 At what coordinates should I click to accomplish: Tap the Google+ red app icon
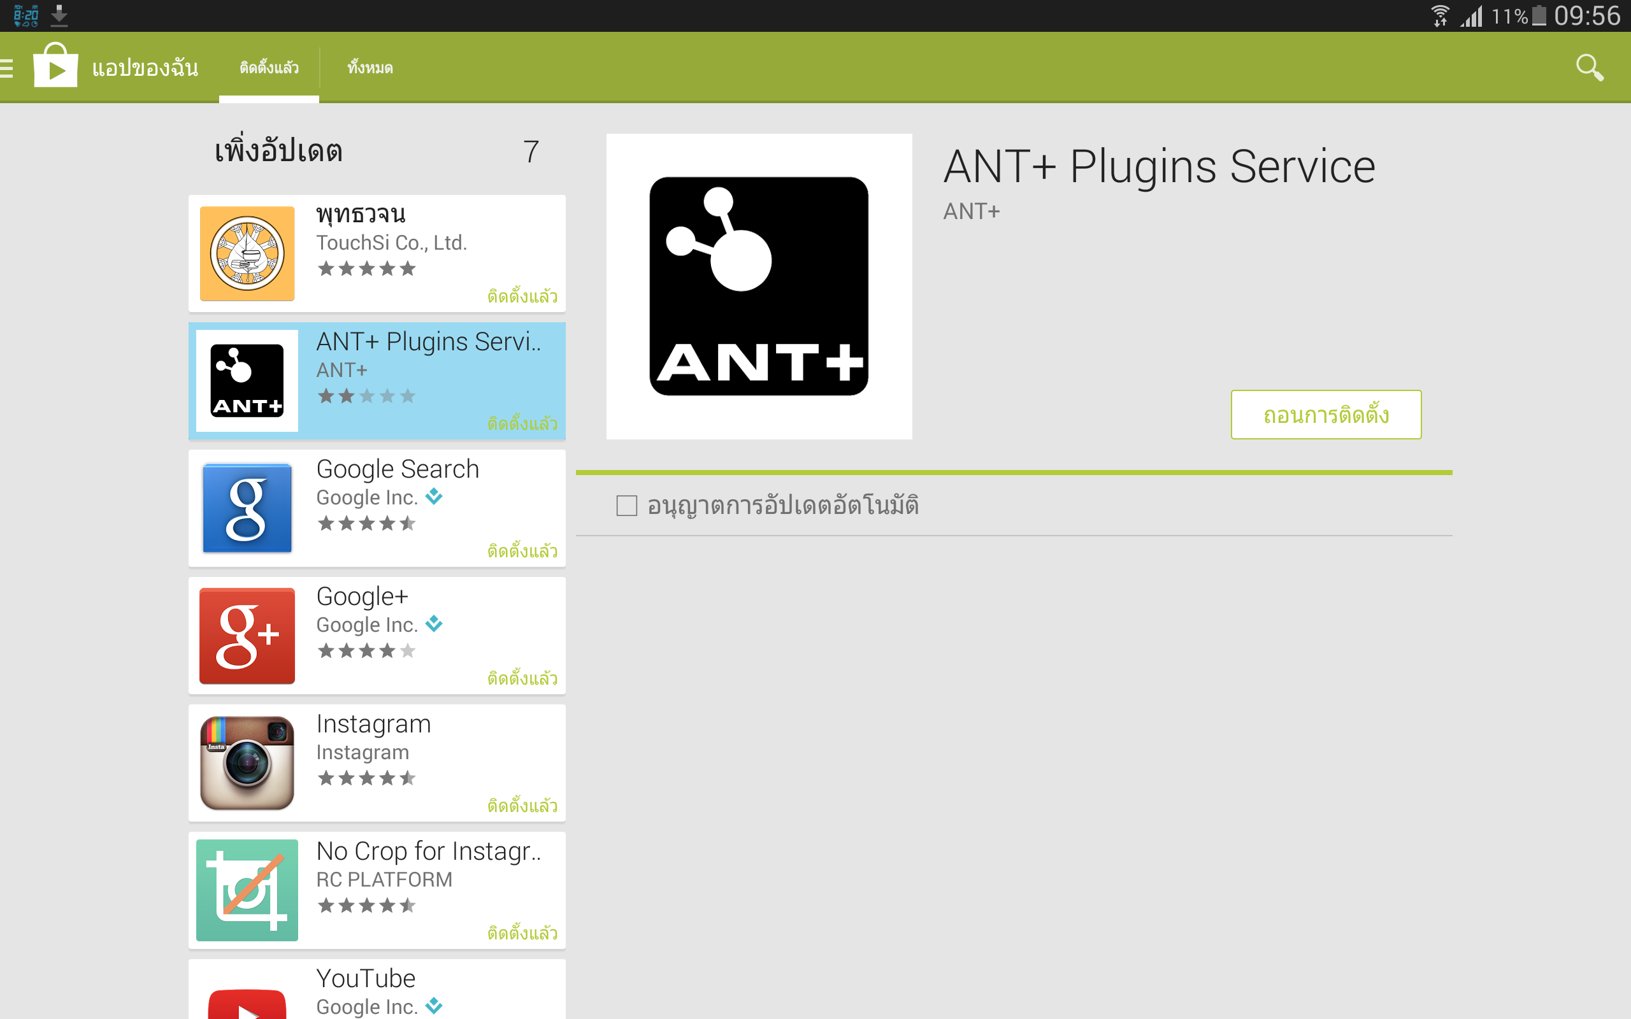tap(247, 636)
